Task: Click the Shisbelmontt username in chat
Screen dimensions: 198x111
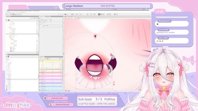Action: click(164, 21)
